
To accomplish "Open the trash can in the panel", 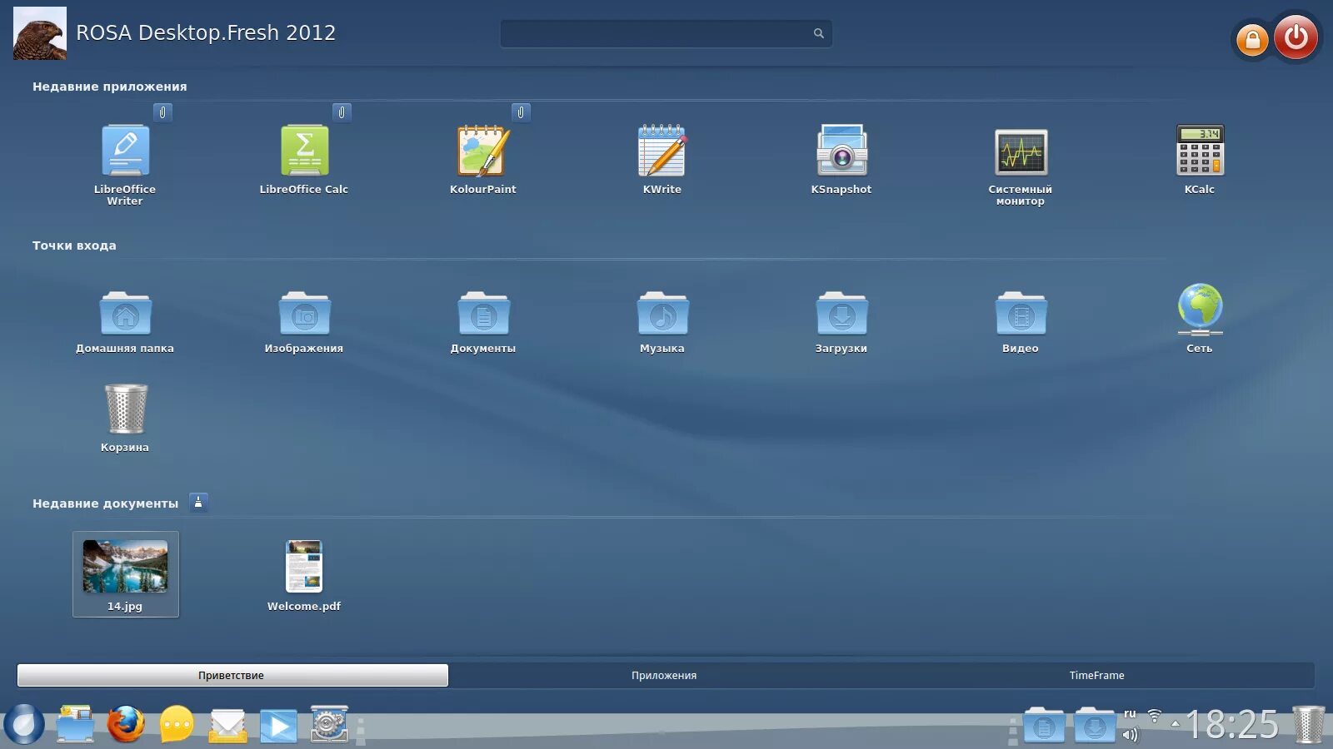I will pyautogui.click(x=1309, y=724).
